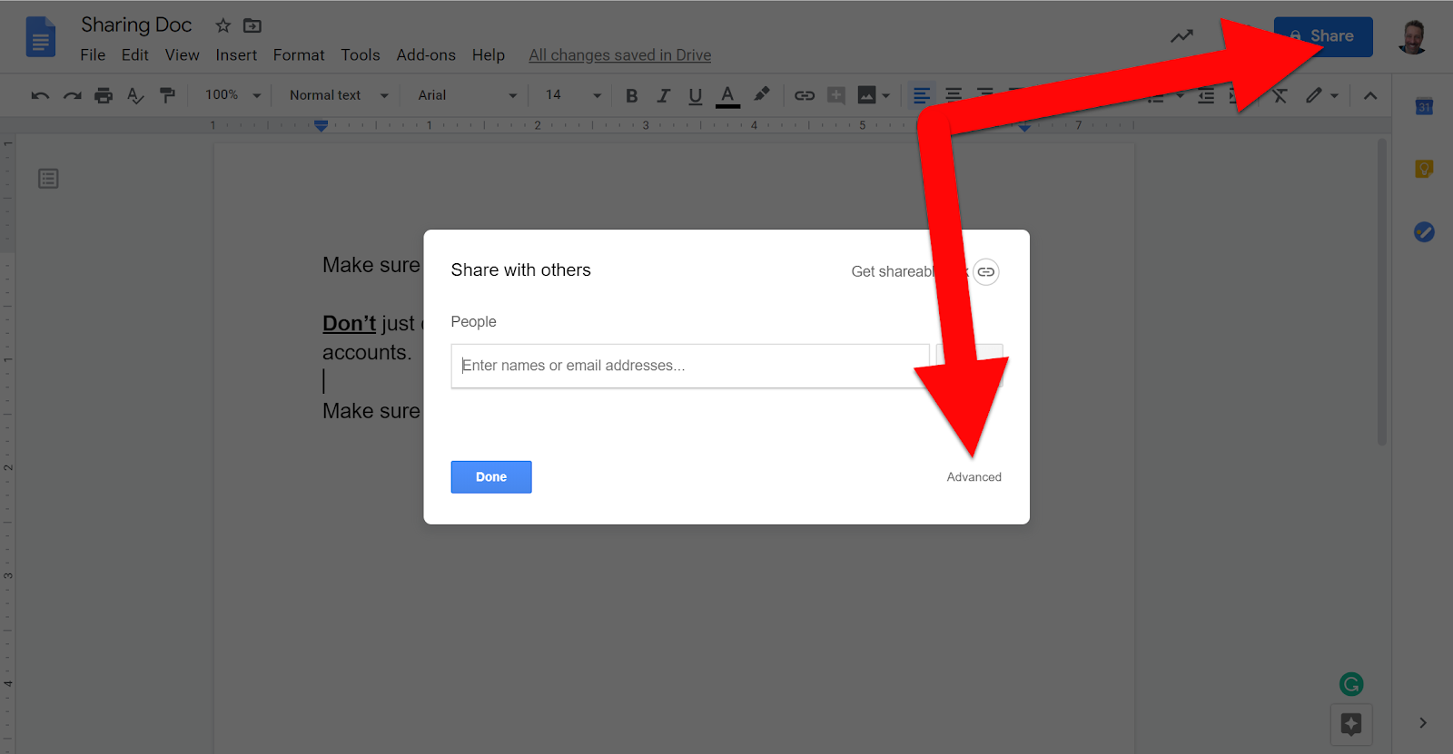Viewport: 1453px width, 754px height.
Task: Click the Google account avatar
Action: pyautogui.click(x=1413, y=37)
